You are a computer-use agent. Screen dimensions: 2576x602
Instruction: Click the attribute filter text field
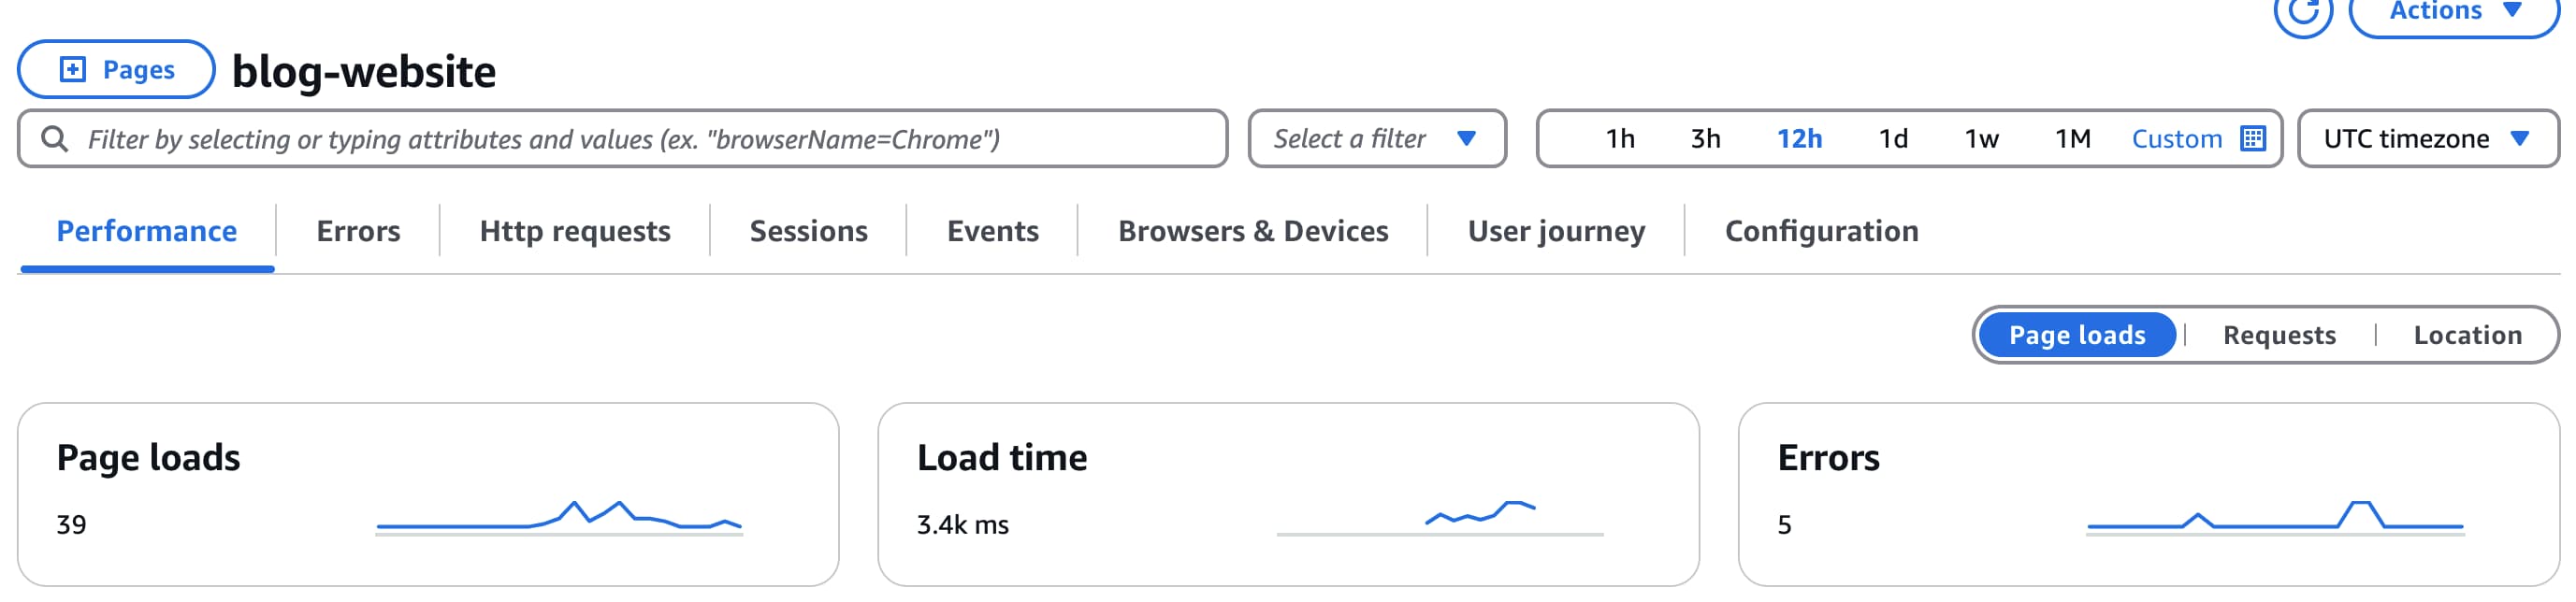click(622, 139)
